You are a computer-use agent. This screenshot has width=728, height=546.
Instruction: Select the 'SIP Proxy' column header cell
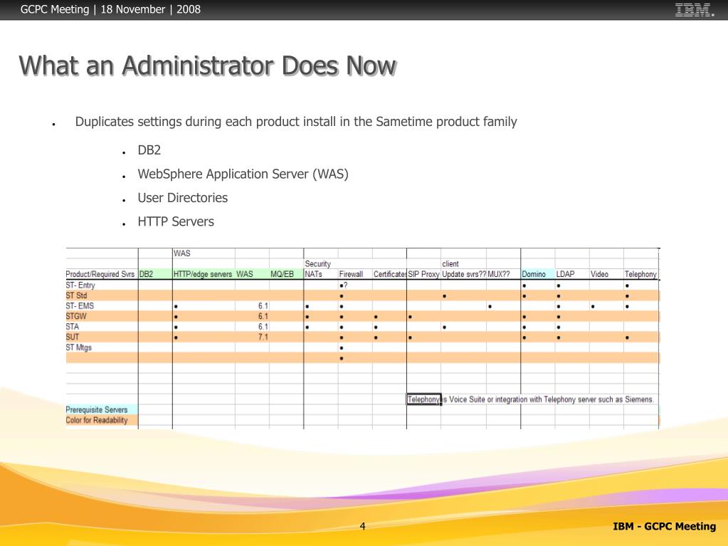[423, 274]
